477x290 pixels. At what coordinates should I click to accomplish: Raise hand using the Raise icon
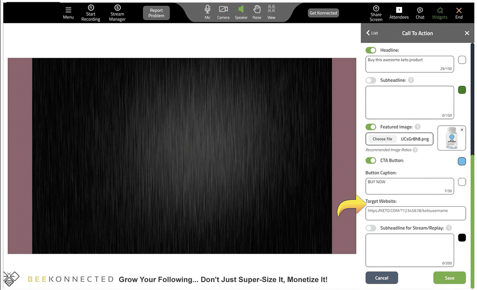click(257, 9)
